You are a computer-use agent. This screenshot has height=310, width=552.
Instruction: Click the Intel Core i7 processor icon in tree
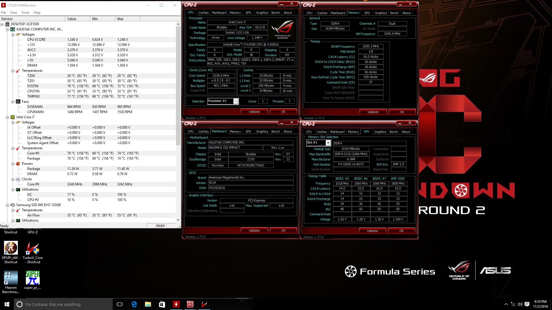point(13,117)
